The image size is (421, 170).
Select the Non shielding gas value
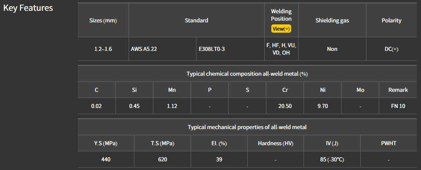[332, 49]
